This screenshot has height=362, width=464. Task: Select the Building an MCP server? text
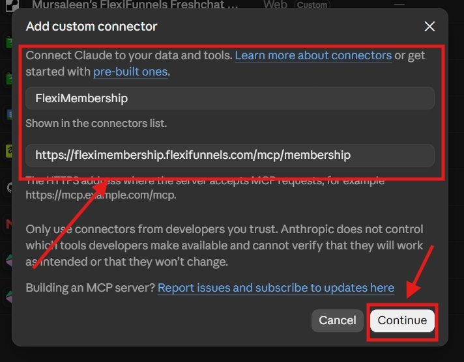tap(90, 288)
